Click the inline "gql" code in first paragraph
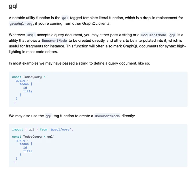 [x=65, y=18]
